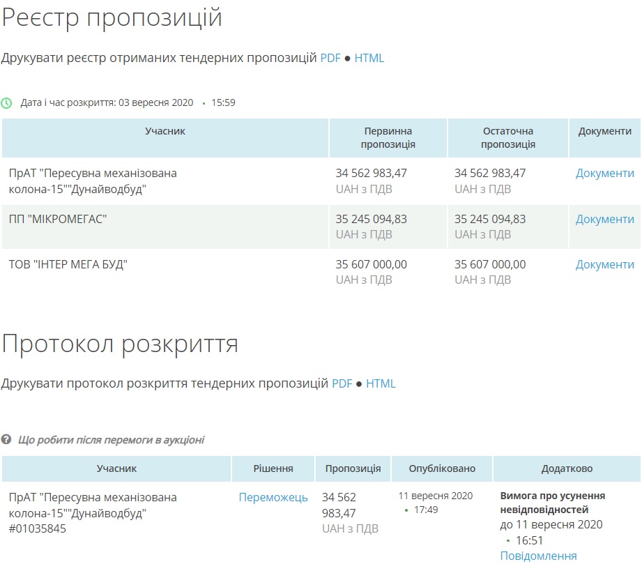Open PDF of the tender proposals registry
Screen dimensions: 642x564
tap(330, 58)
